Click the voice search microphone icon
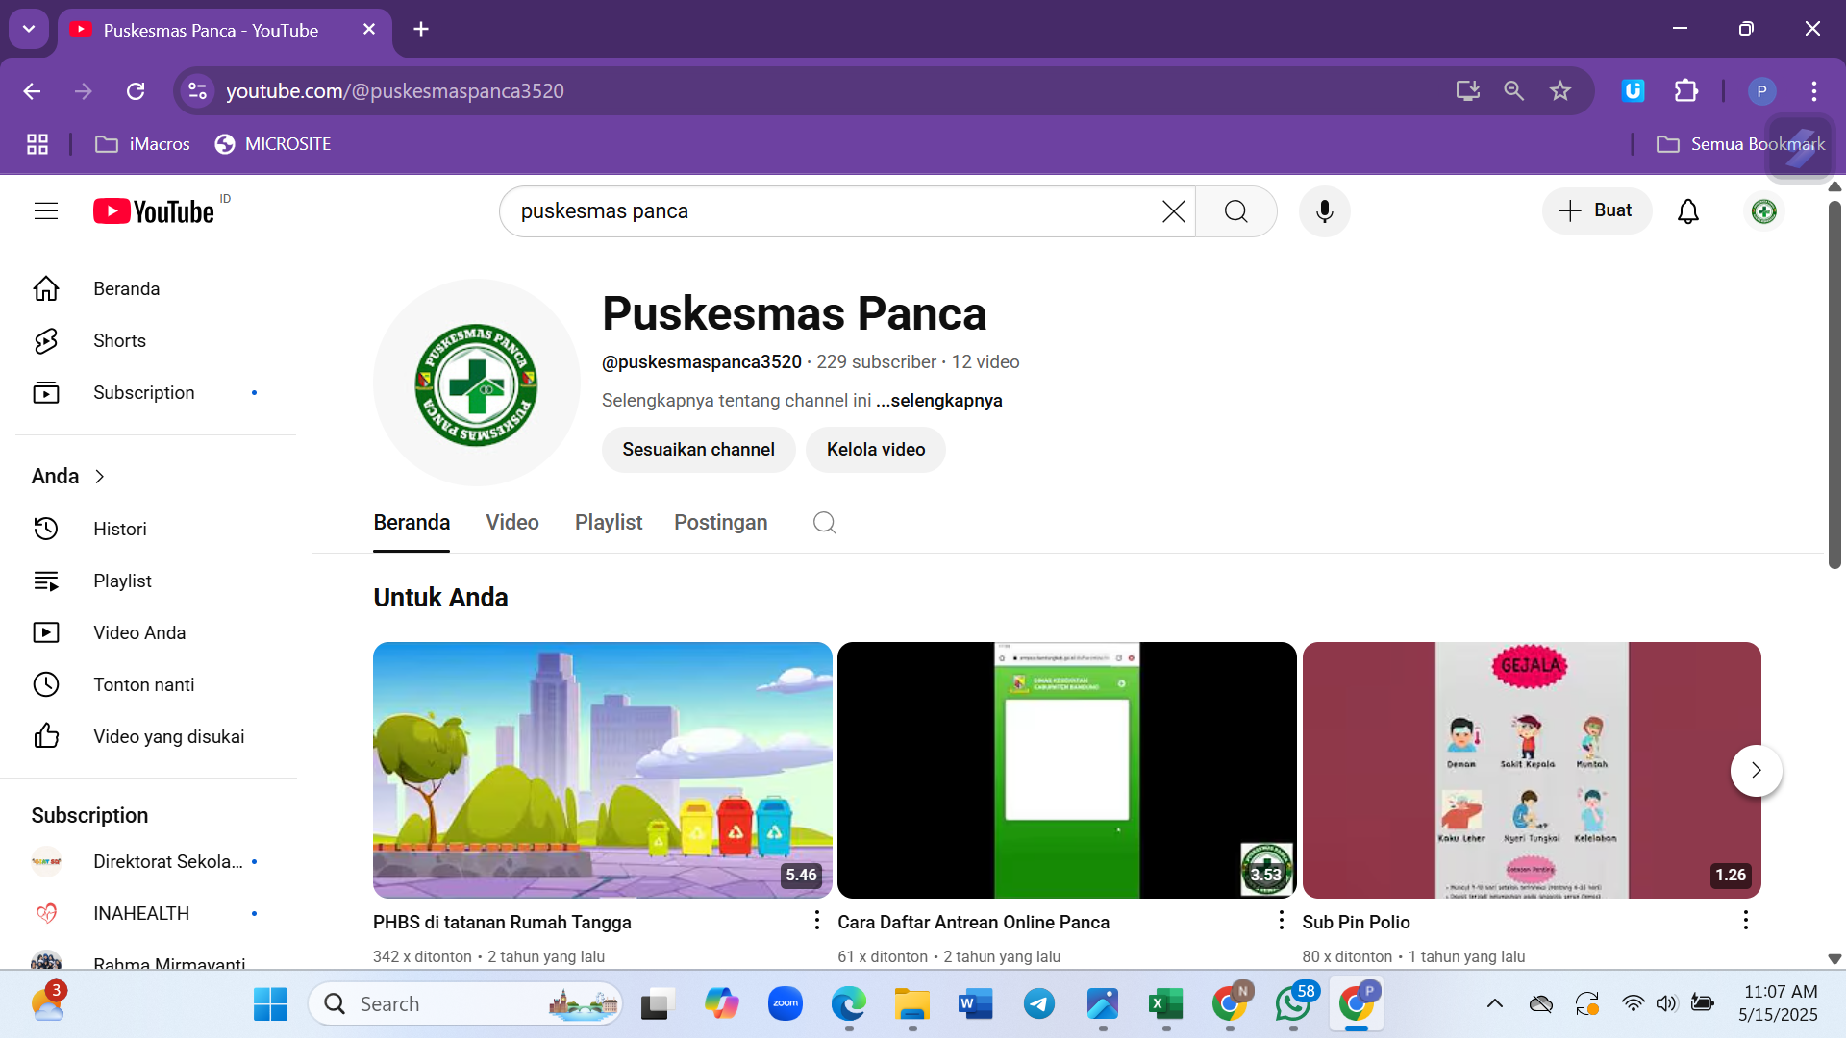1846x1038 pixels. [1324, 210]
